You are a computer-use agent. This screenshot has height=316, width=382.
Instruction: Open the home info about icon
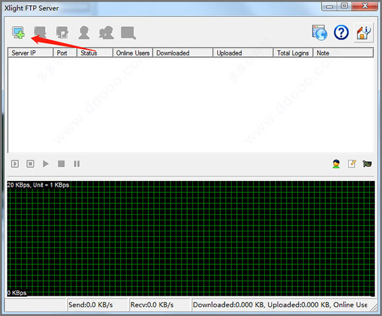[x=364, y=32]
